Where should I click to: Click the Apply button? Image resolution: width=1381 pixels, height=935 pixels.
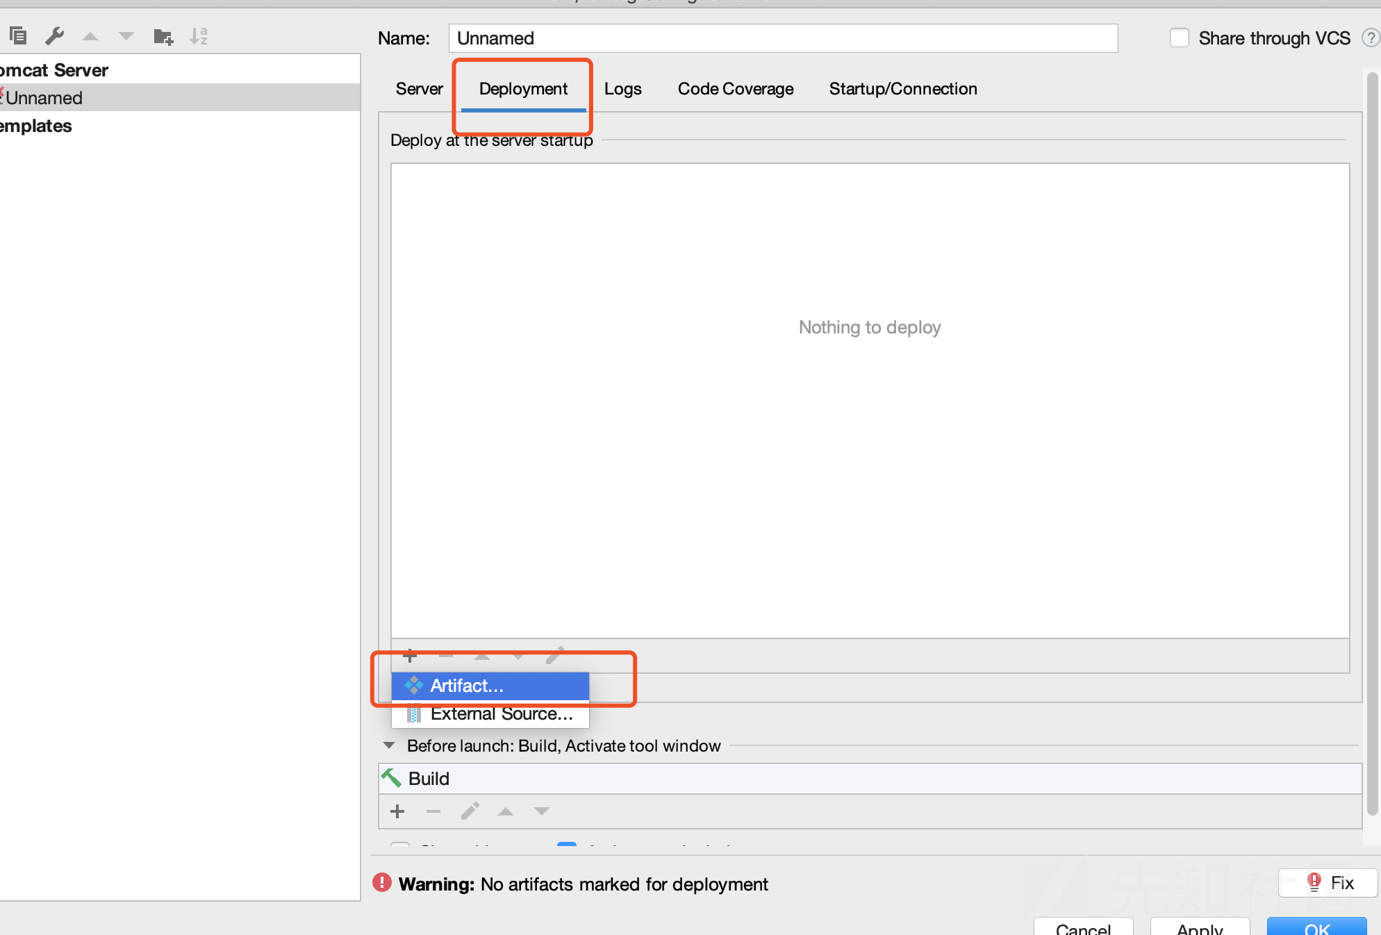[x=1200, y=928]
